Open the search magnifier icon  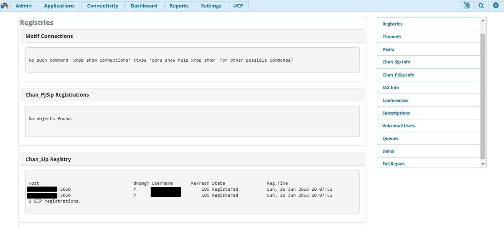481,5
